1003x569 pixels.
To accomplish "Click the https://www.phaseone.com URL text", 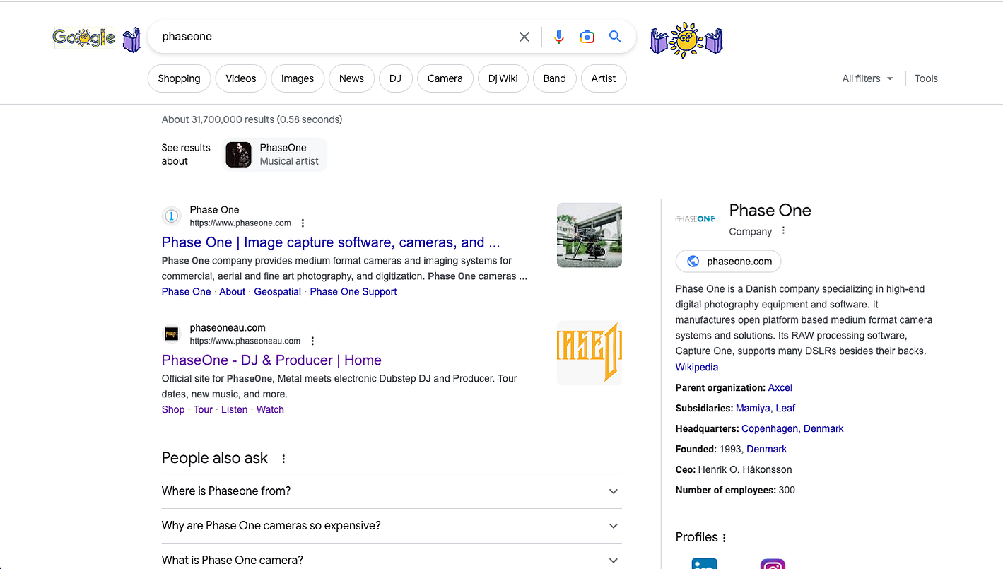I will (240, 223).
